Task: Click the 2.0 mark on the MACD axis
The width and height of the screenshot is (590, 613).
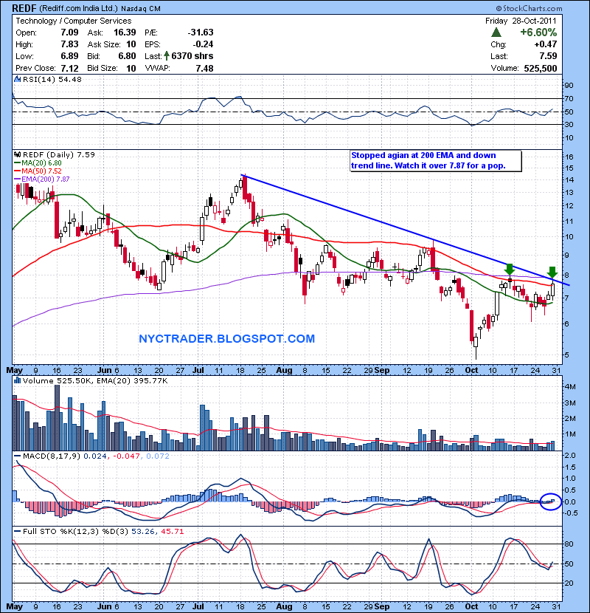Action: pyautogui.click(x=570, y=456)
